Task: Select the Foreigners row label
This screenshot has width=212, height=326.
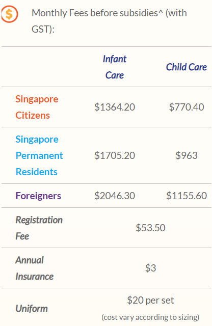Action: [38, 196]
